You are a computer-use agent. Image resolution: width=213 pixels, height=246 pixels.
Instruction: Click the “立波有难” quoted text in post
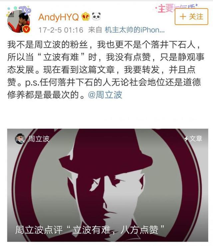[x=61, y=57]
